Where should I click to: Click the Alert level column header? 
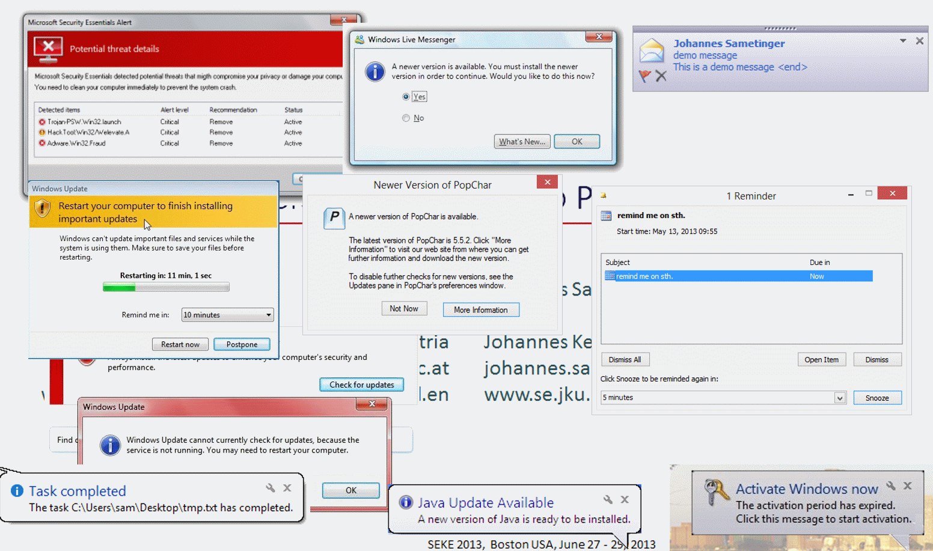174,110
